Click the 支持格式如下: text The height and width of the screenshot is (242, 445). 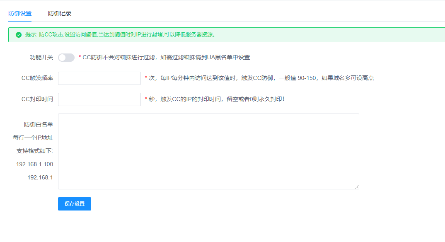click(35, 151)
